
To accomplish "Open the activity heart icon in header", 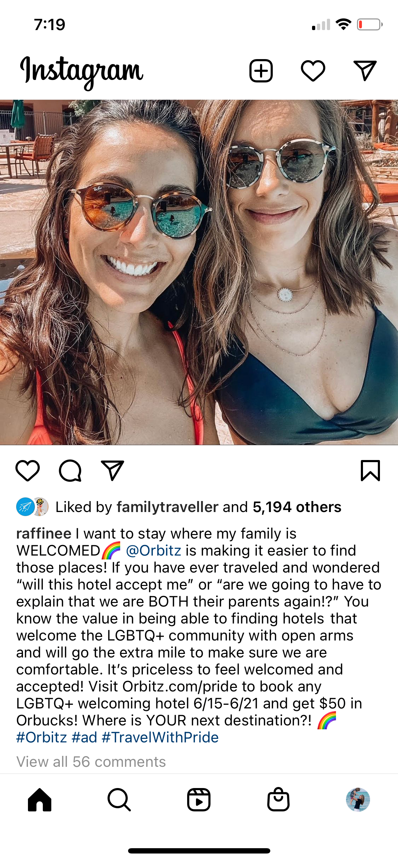I will tap(313, 71).
